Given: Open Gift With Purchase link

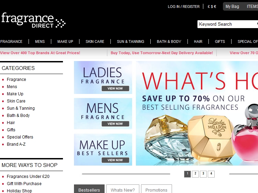Looking at the screenshot, I should click(24, 184).
